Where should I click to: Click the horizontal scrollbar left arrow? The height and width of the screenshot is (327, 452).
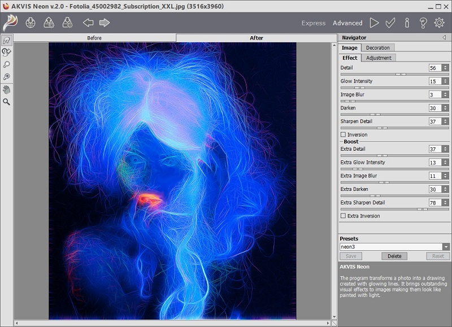pyautogui.click(x=16, y=323)
